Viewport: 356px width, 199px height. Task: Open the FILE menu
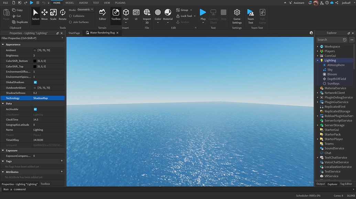(6, 3)
